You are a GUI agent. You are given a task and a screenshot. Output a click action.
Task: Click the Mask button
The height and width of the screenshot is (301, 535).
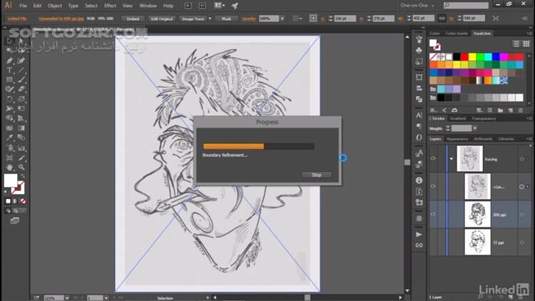226,19
